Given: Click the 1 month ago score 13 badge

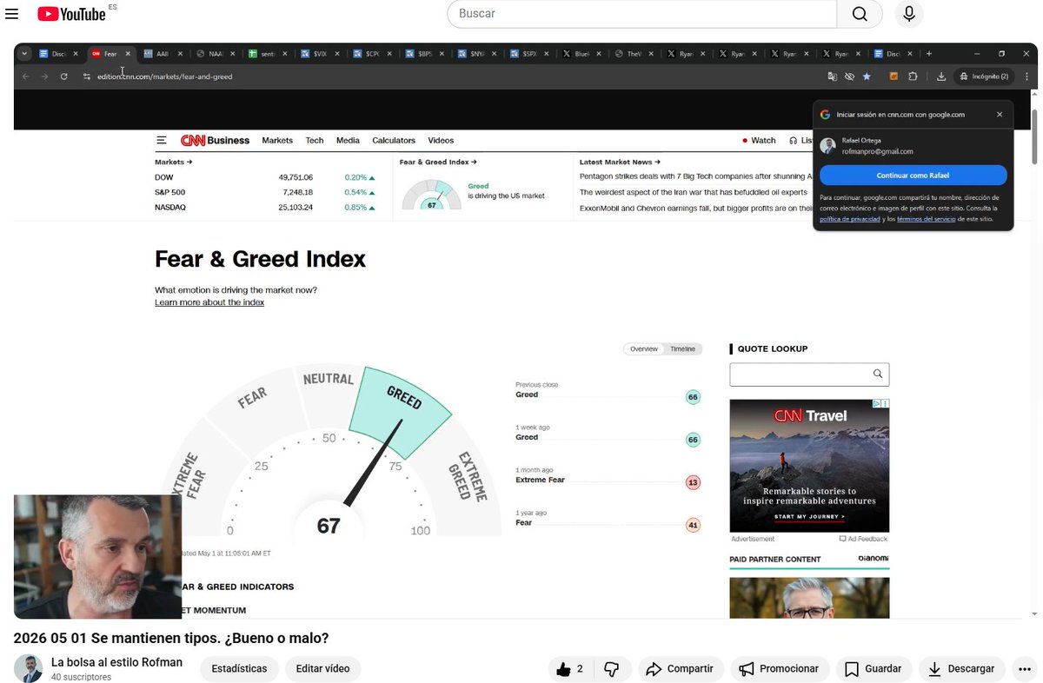Looking at the screenshot, I should click(693, 482).
